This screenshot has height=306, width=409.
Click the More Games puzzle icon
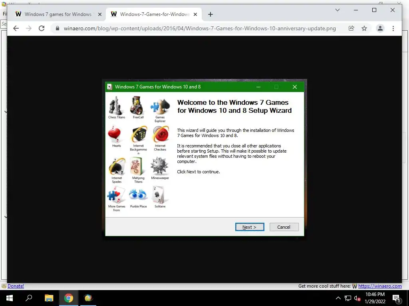116,195
